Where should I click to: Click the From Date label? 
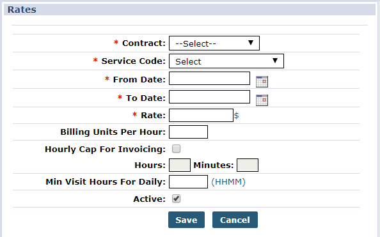139,79
